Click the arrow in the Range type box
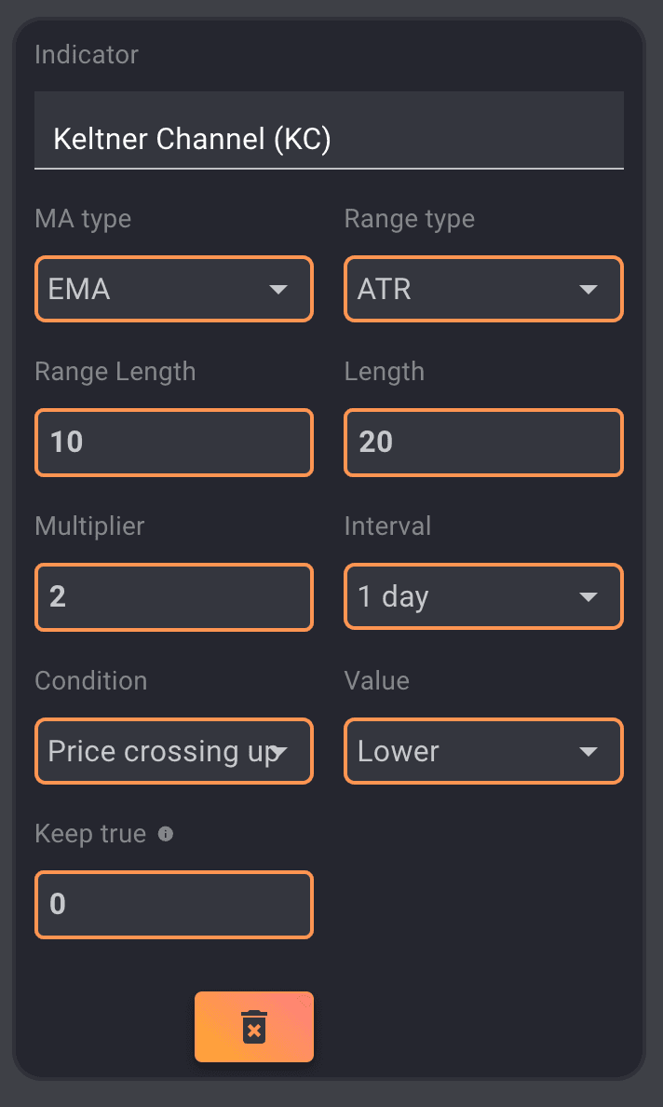The image size is (663, 1107). (x=588, y=290)
